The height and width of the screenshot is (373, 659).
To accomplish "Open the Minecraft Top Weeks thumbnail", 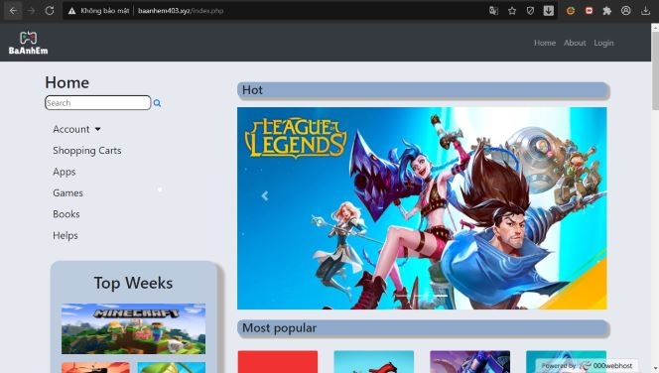I will [x=134, y=329].
